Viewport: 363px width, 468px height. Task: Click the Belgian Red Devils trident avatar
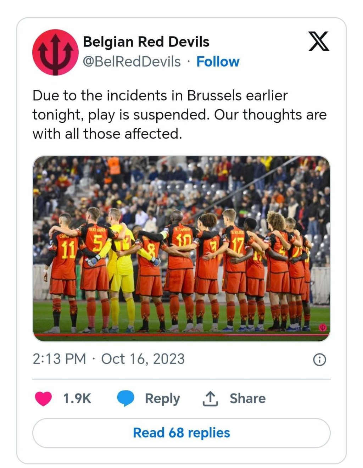tap(55, 52)
